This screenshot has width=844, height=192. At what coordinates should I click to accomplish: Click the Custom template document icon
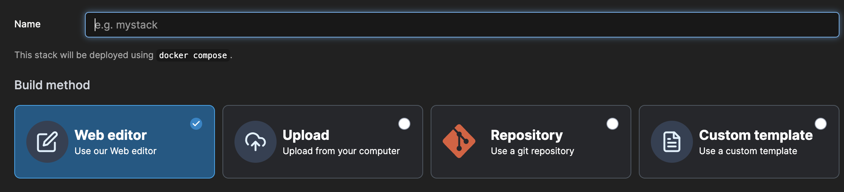click(672, 142)
